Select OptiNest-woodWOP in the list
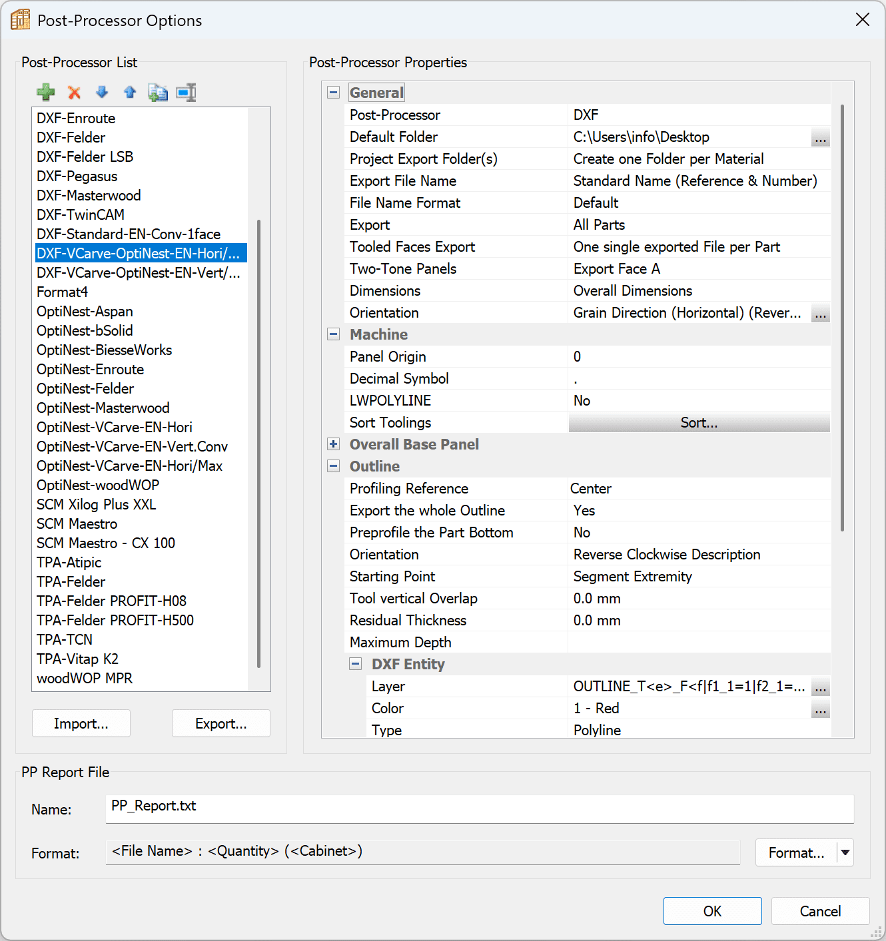 pyautogui.click(x=98, y=485)
